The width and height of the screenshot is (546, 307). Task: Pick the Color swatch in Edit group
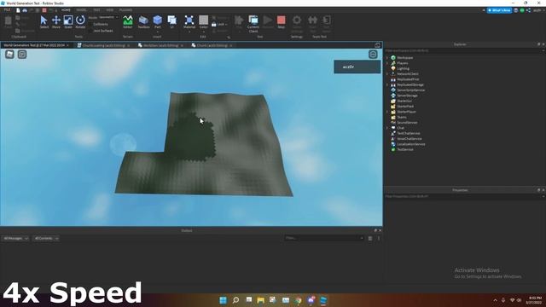click(x=203, y=20)
